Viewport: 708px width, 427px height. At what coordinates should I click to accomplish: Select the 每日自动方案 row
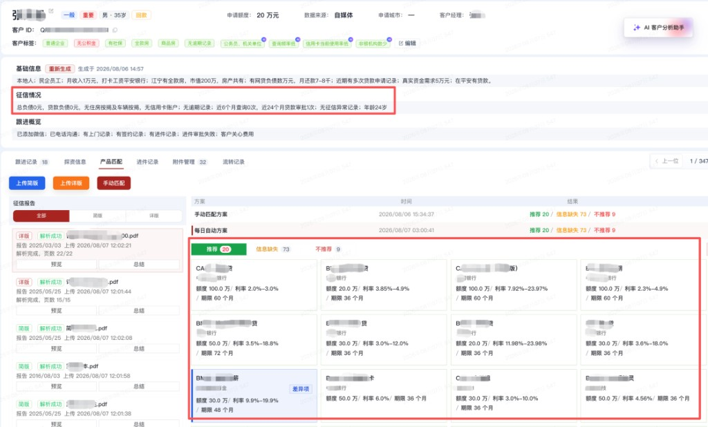click(x=449, y=230)
